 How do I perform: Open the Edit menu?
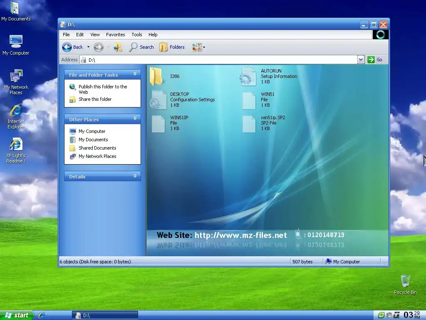point(80,35)
